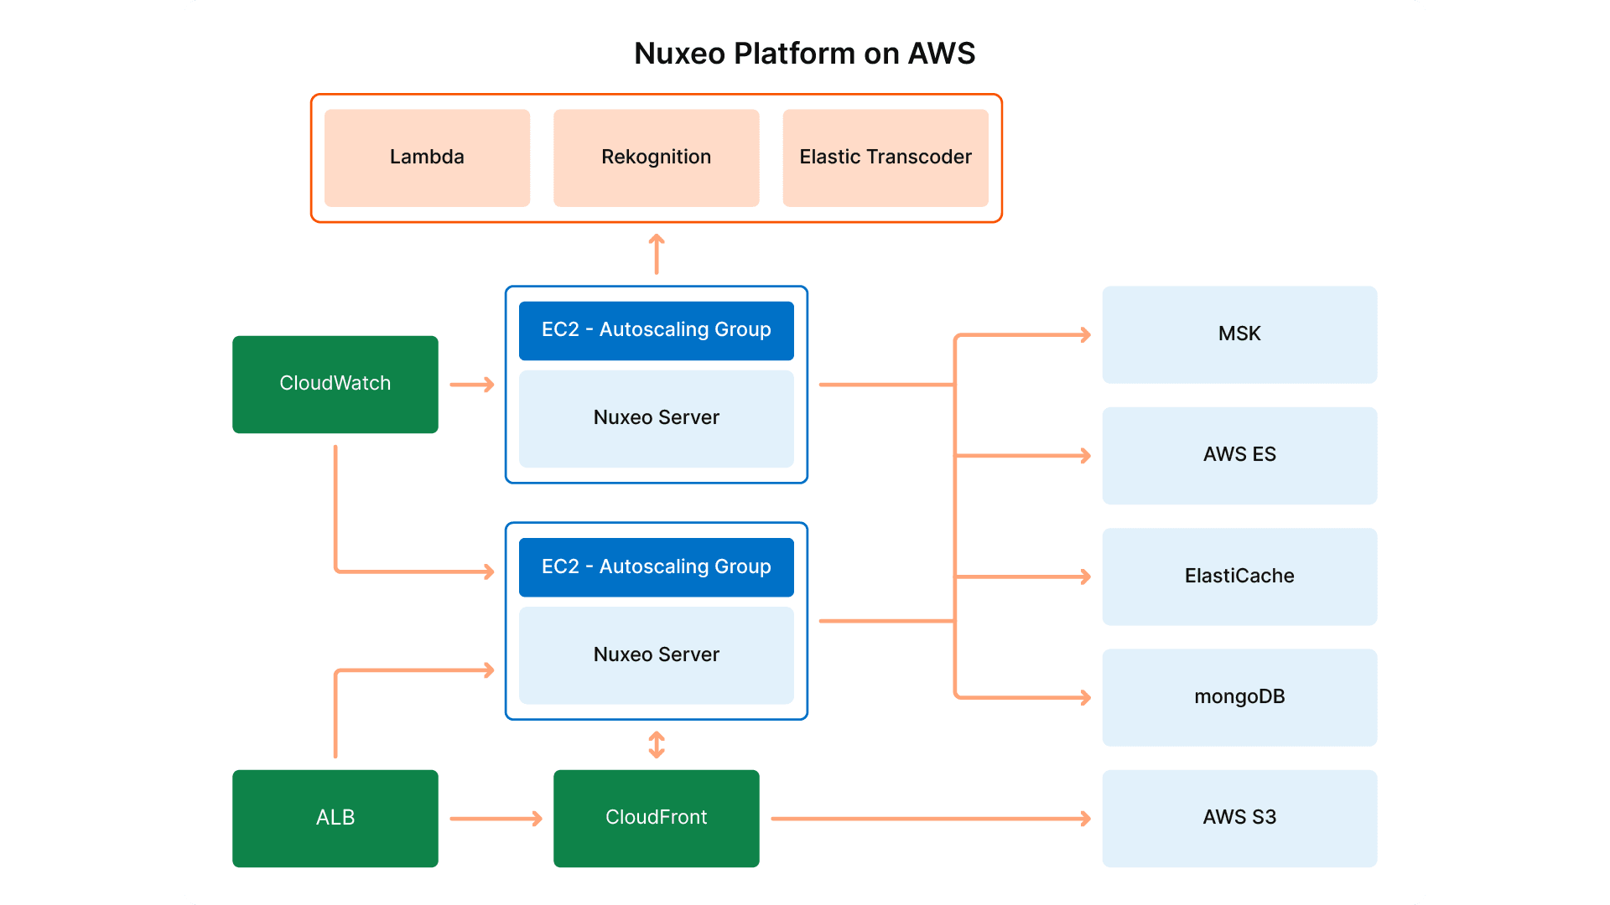Select the AWS ES box
1610x905 pixels.
[1239, 455]
